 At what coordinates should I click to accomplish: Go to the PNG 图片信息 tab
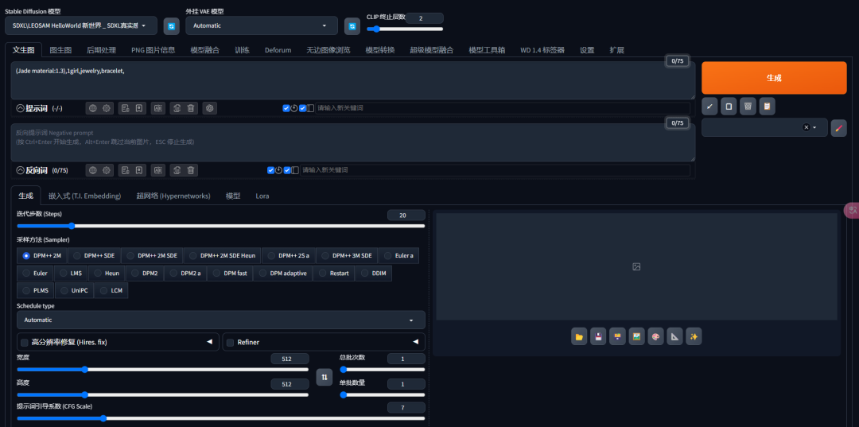pyautogui.click(x=154, y=50)
